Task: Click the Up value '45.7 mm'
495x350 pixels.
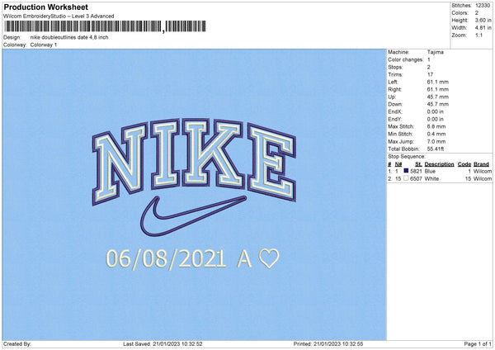Action: pyautogui.click(x=438, y=97)
